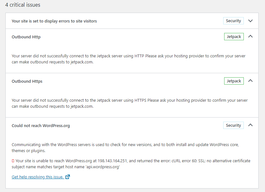Image resolution: width=265 pixels, height=192 pixels.
Task: Toggle the 'Outbound Http' accordion title
Action: pos(26,37)
